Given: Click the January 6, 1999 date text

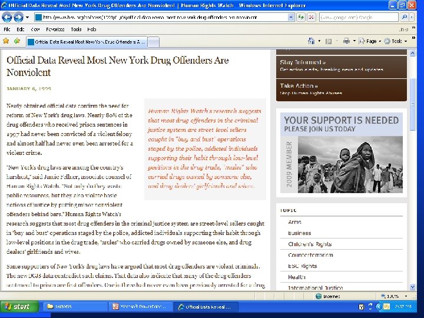Looking at the screenshot, I should 29,89.
